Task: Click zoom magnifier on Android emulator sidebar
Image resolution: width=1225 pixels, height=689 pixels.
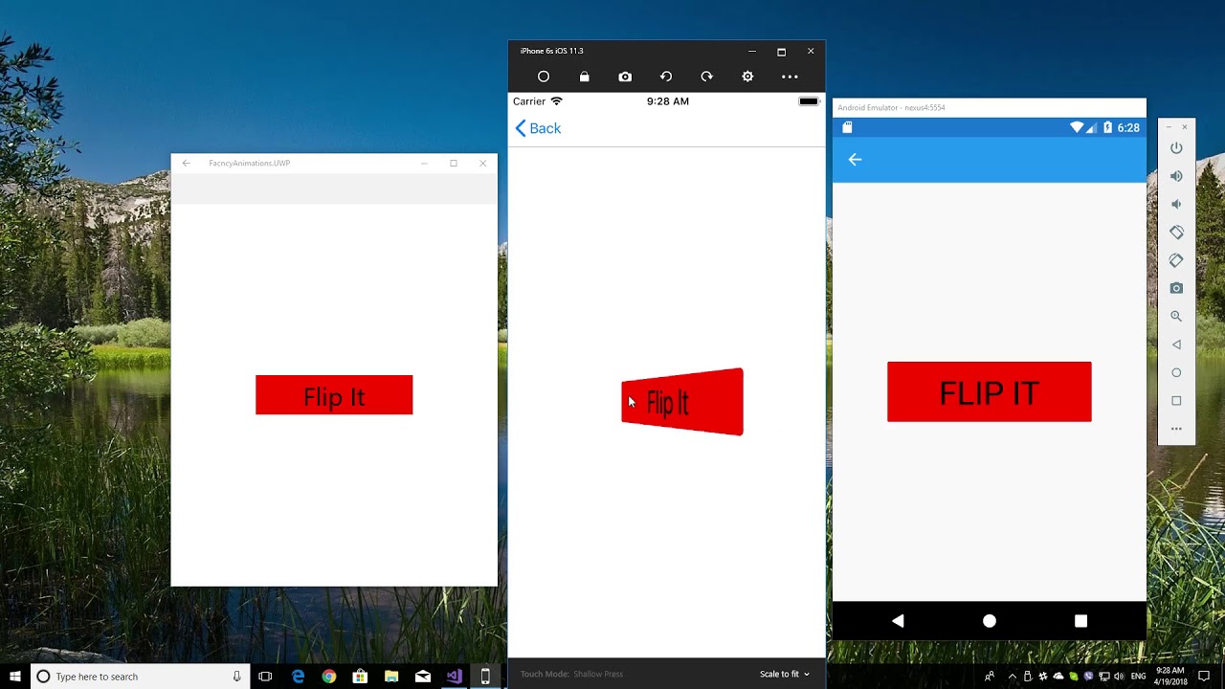Action: point(1176,317)
